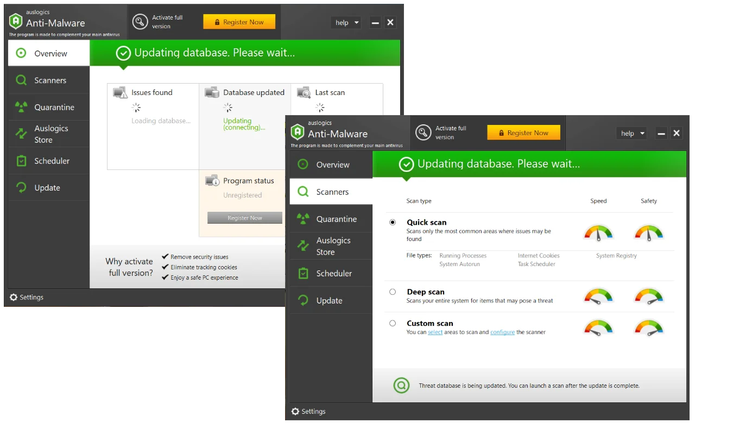This screenshot has width=733, height=429.
Task: Click "Enjoy a safe PC experience" text
Action: (204, 277)
